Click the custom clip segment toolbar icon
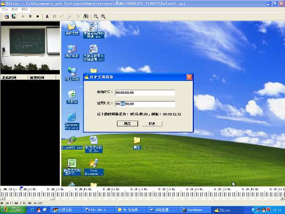The image size is (285, 214). pos(86,17)
